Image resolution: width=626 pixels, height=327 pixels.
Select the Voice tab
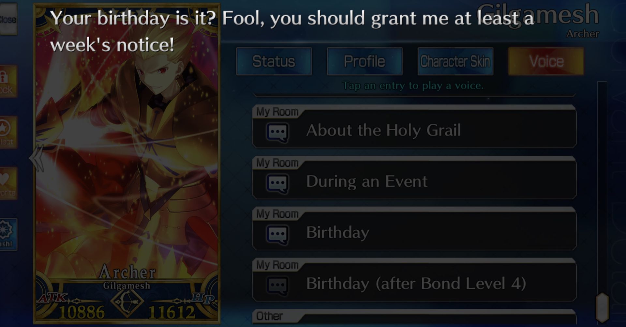pos(546,61)
